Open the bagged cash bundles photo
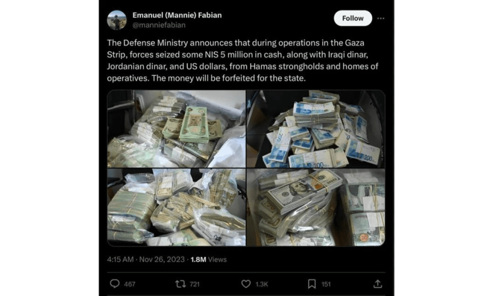The width and height of the screenshot is (493, 296). coord(176,207)
